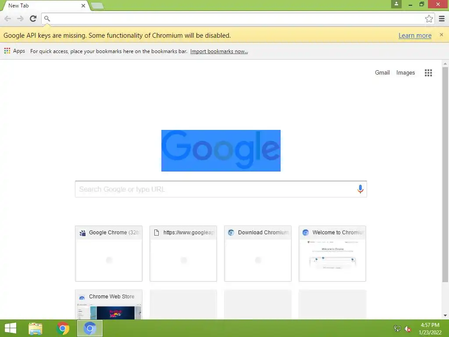The image size is (449, 337).
Task: Click the Learn more link
Action: click(415, 36)
